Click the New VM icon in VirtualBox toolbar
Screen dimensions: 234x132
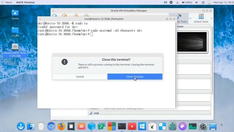pos(54,15)
